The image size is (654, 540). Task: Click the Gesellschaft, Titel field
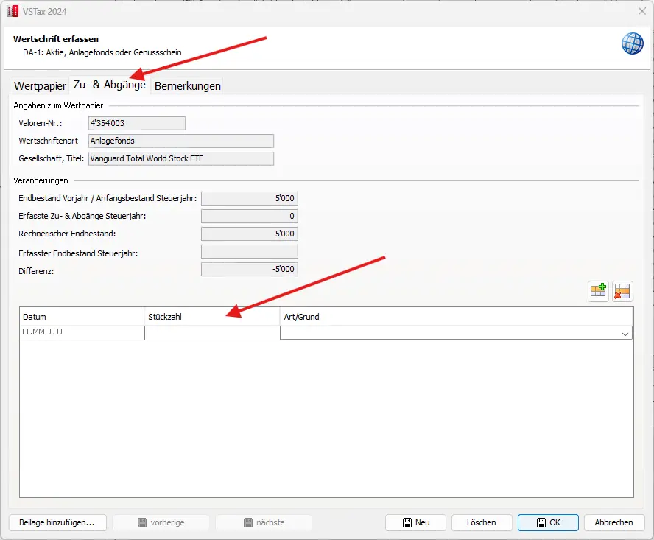click(180, 158)
